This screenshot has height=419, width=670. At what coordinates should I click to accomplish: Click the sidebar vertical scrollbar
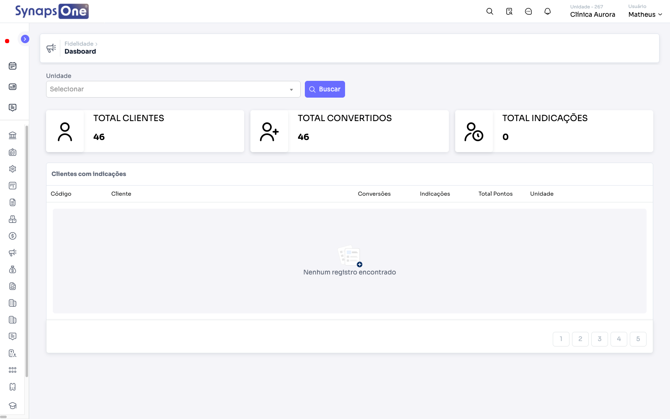pyautogui.click(x=27, y=251)
